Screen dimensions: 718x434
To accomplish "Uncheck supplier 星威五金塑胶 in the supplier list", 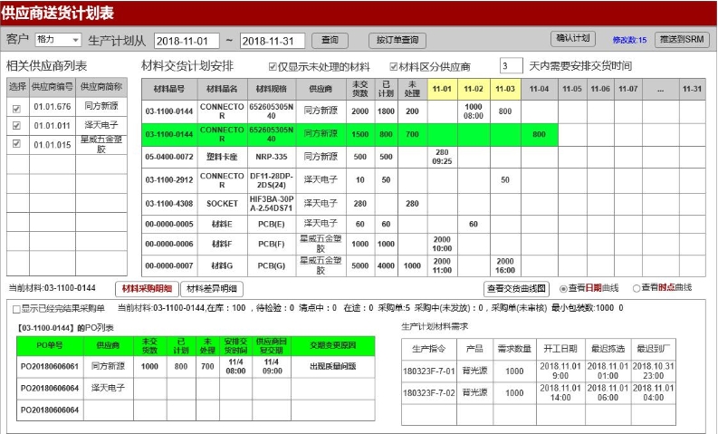I will click(17, 143).
